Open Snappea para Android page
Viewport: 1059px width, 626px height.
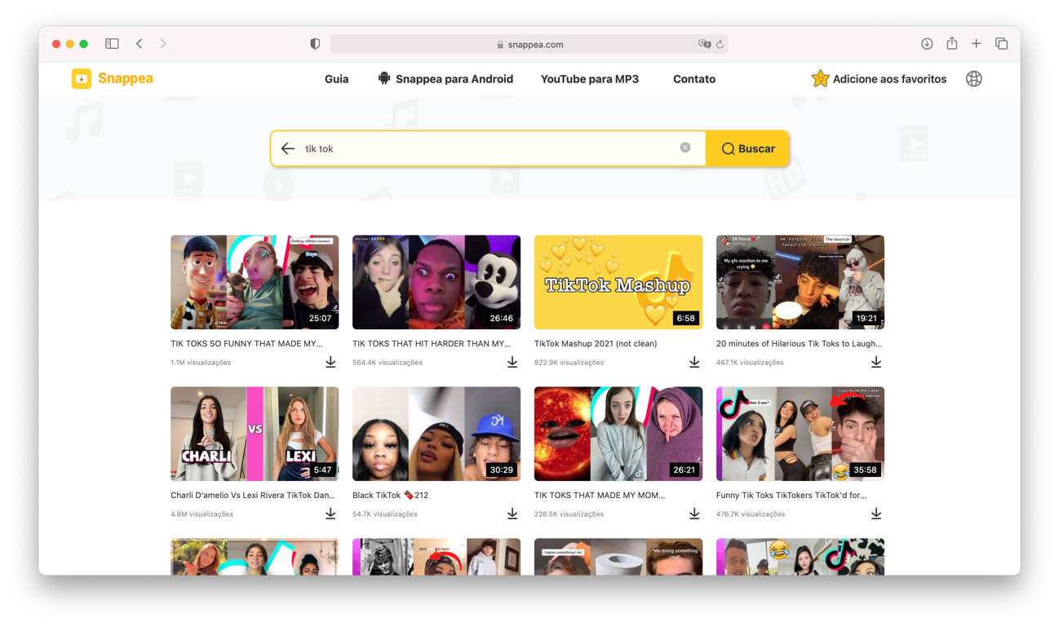[454, 79]
